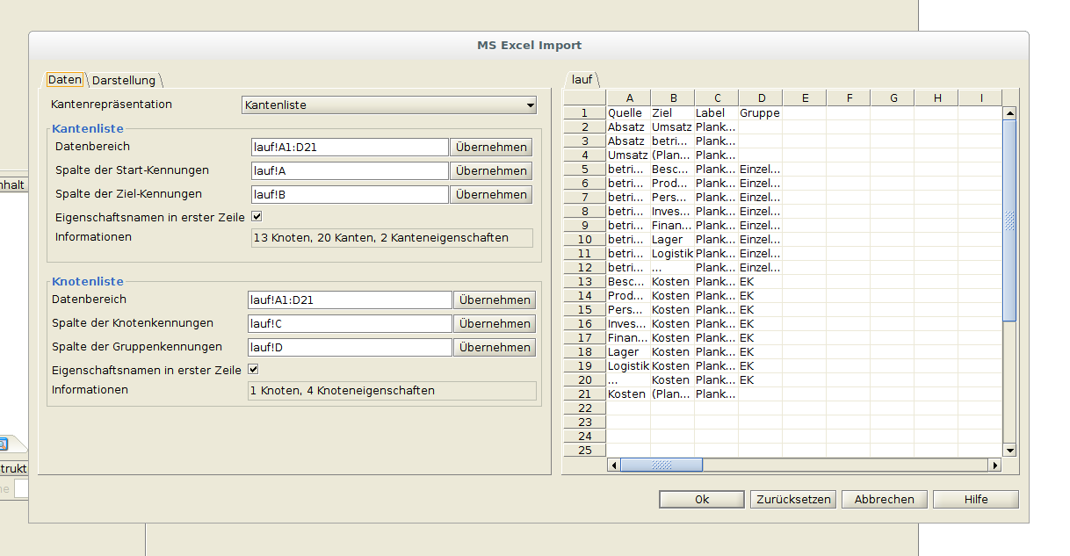1070x556 pixels.
Task: Click the "Kosten" cell in row 16
Action: pos(673,323)
